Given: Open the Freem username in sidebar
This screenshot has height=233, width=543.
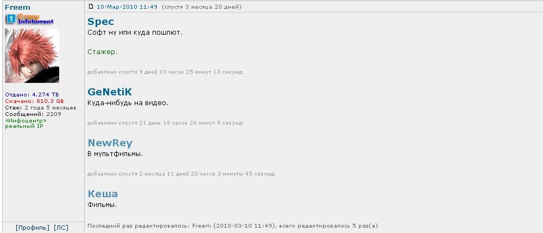Looking at the screenshot, I should coord(17,7).
